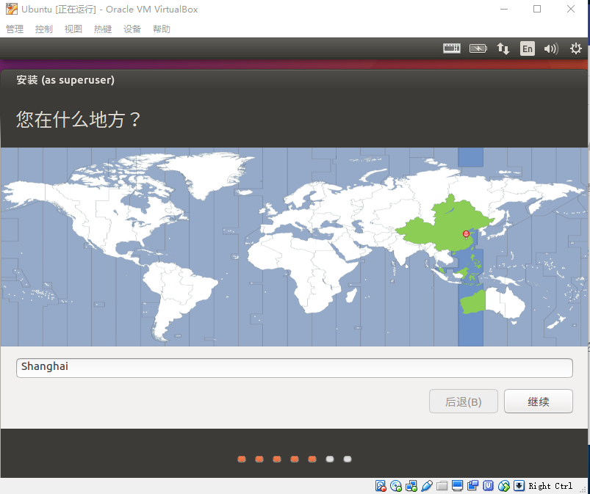Open the En input method indicator
The height and width of the screenshot is (494, 590).
(527, 48)
